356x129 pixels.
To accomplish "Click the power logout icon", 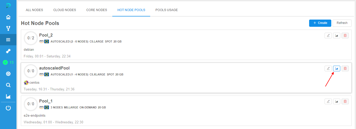I will (x=8, y=108).
